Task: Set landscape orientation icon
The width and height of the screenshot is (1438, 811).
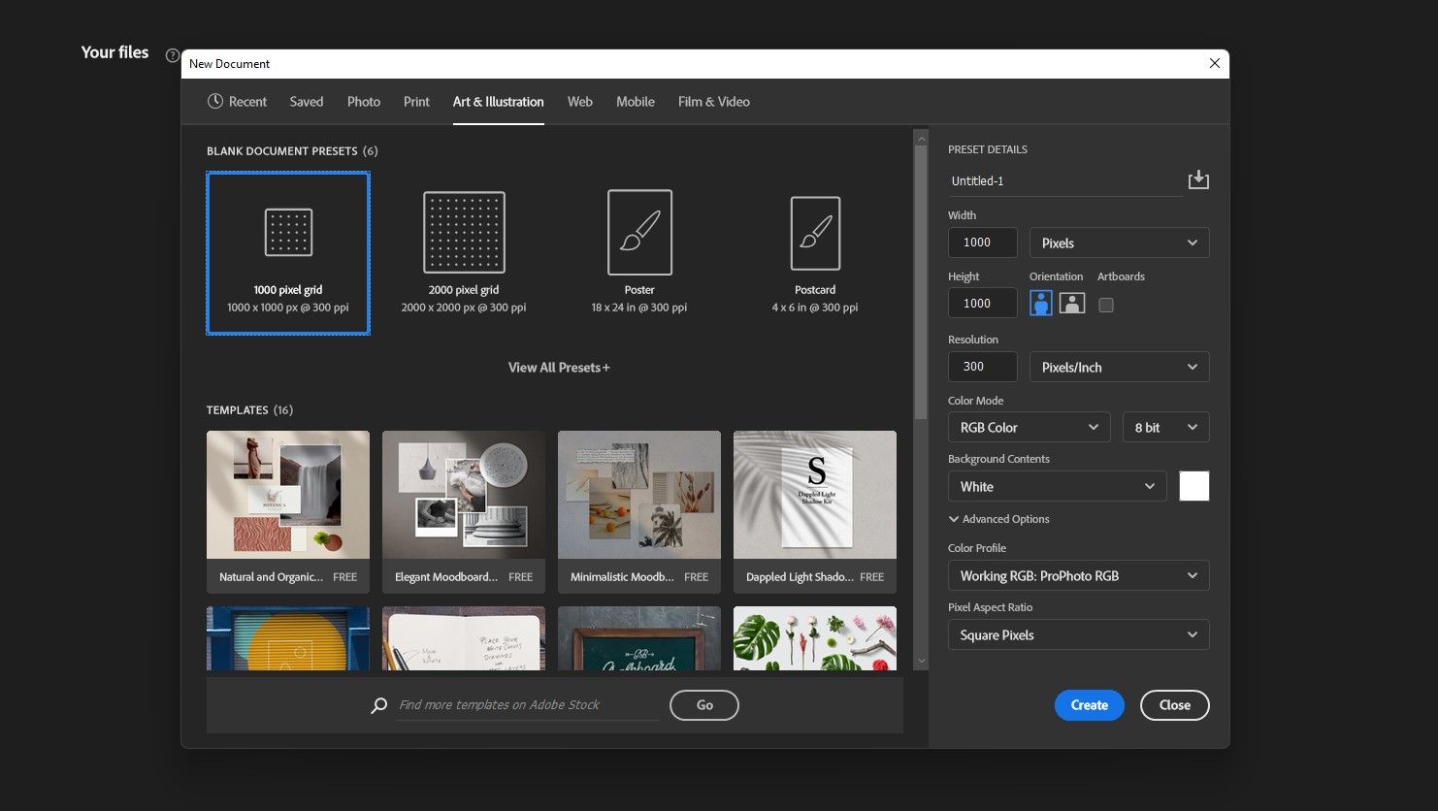Action: 1072,304
